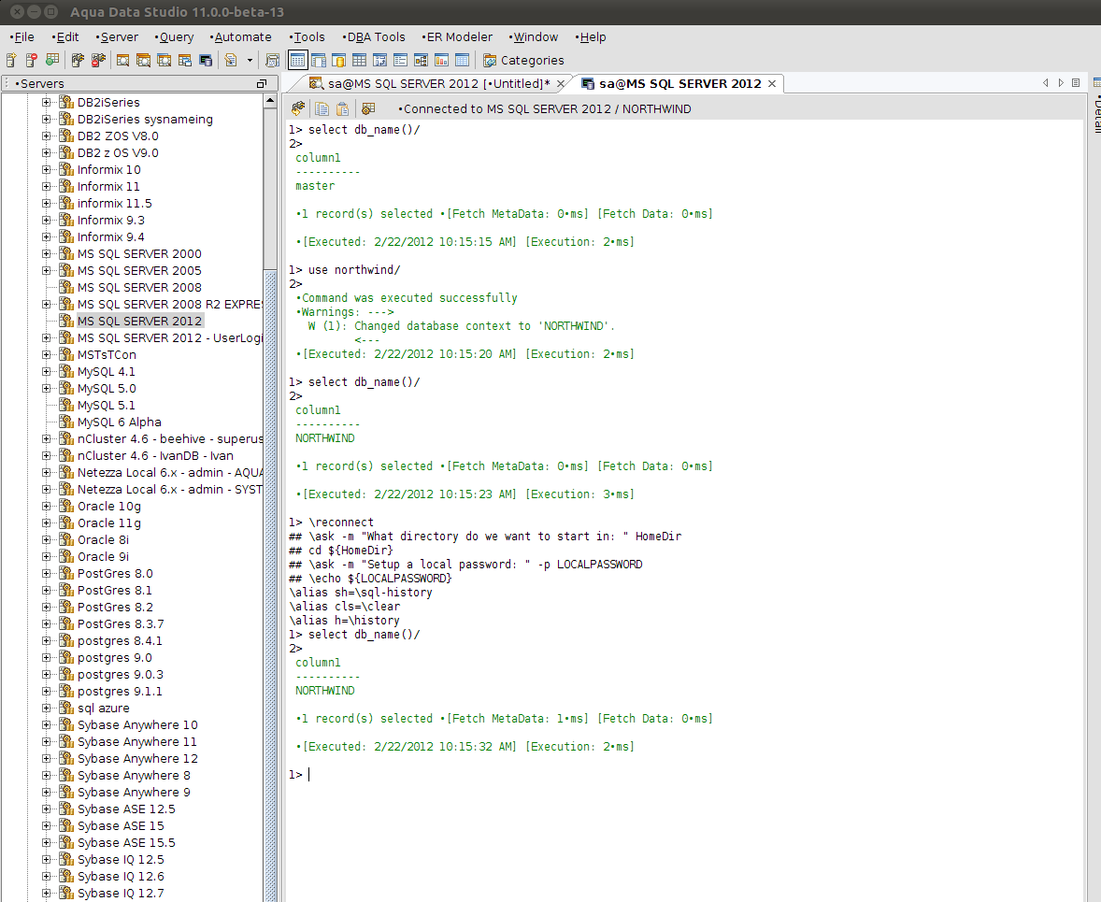This screenshot has height=902, width=1101.
Task: Click the grid with arrows toolbar icon
Action: [379, 61]
